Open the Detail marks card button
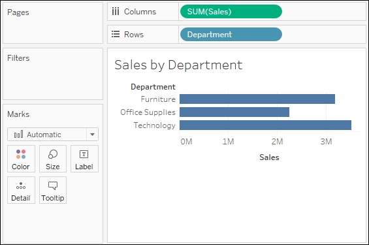Screen dimensions: 369x245 pyautogui.click(x=21, y=190)
